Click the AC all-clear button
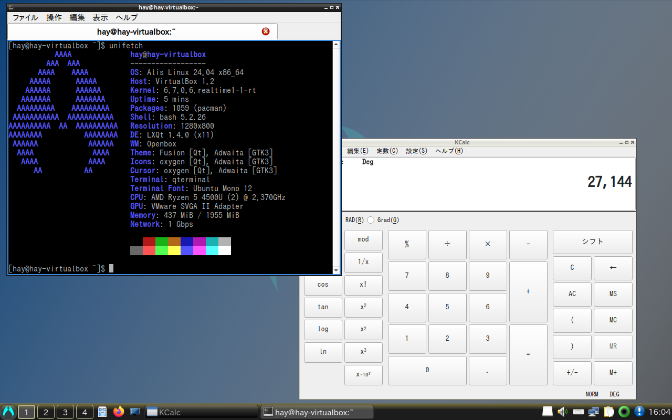Screen dimensions: 672x420 click(x=572, y=294)
